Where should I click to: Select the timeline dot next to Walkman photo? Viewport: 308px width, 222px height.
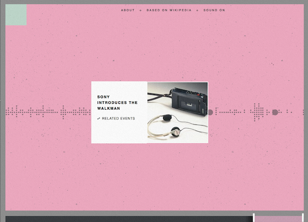coord(210,112)
